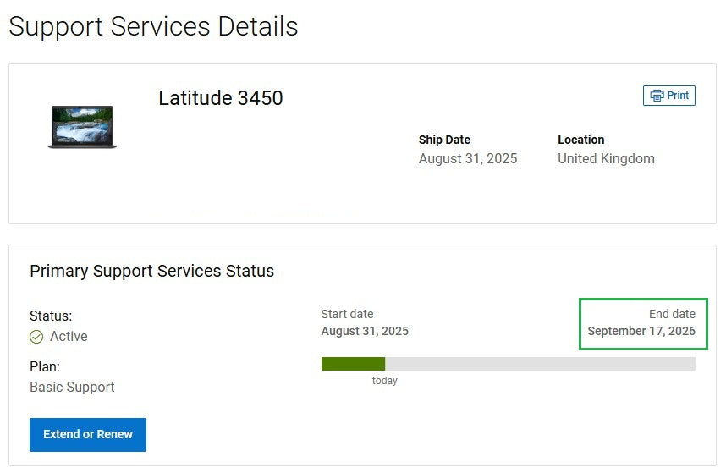Click the green portion of the progress bar
Screen dimensions: 726x473
click(353, 364)
